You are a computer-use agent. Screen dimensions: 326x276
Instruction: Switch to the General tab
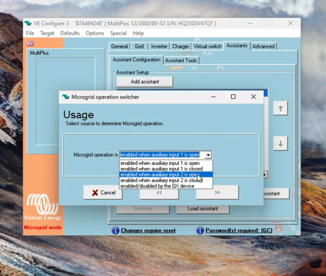[119, 46]
